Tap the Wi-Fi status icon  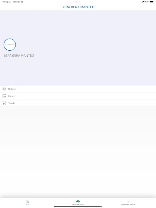click(x=143, y=2)
